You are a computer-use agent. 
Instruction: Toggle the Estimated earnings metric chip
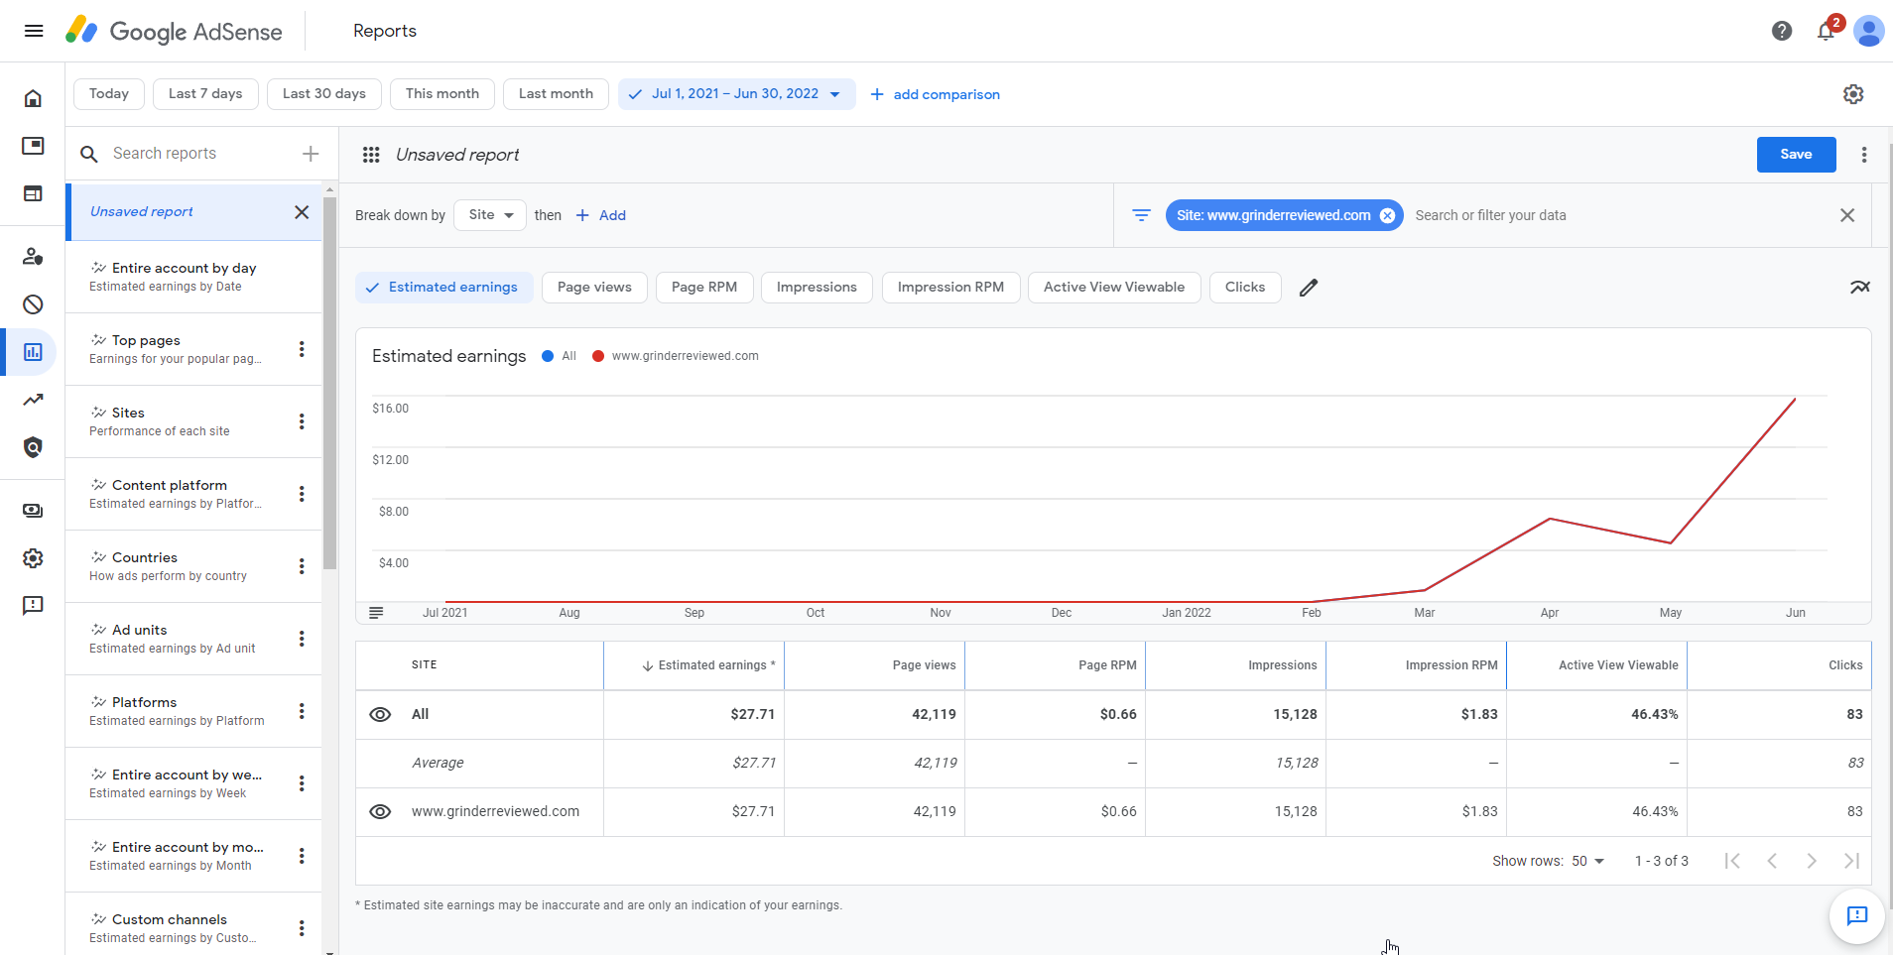pyautogui.click(x=443, y=288)
